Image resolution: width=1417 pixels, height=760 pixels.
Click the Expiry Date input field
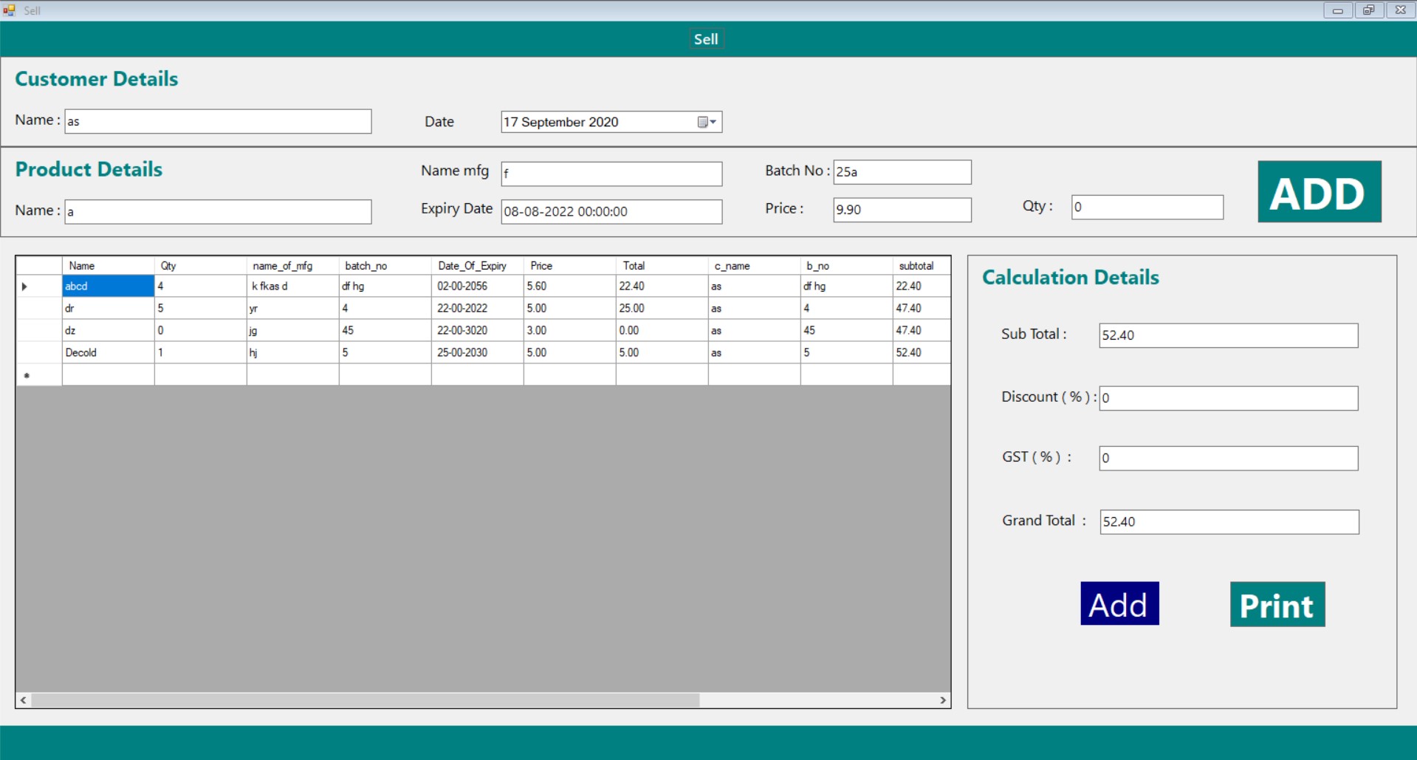click(611, 211)
